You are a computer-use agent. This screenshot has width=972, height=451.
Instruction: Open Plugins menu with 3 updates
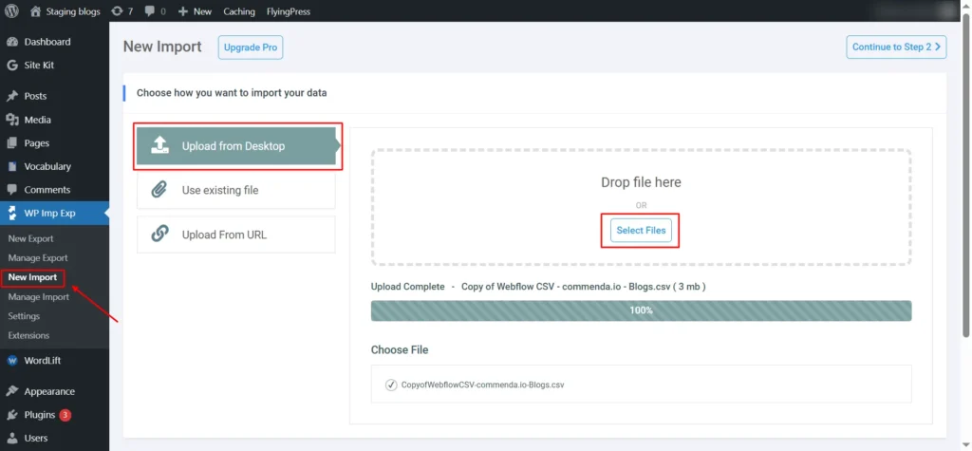(40, 415)
